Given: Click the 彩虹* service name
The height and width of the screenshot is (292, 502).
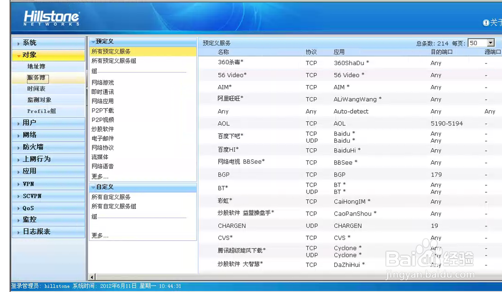Looking at the screenshot, I should click(x=225, y=201).
